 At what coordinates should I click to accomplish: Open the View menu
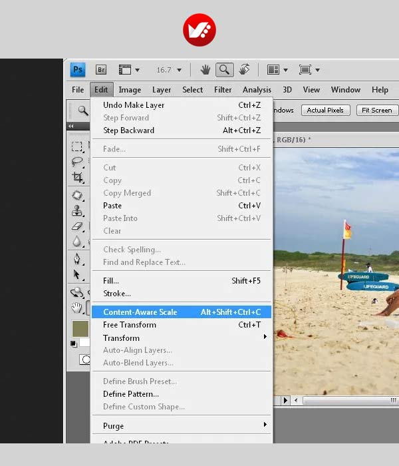pos(311,90)
